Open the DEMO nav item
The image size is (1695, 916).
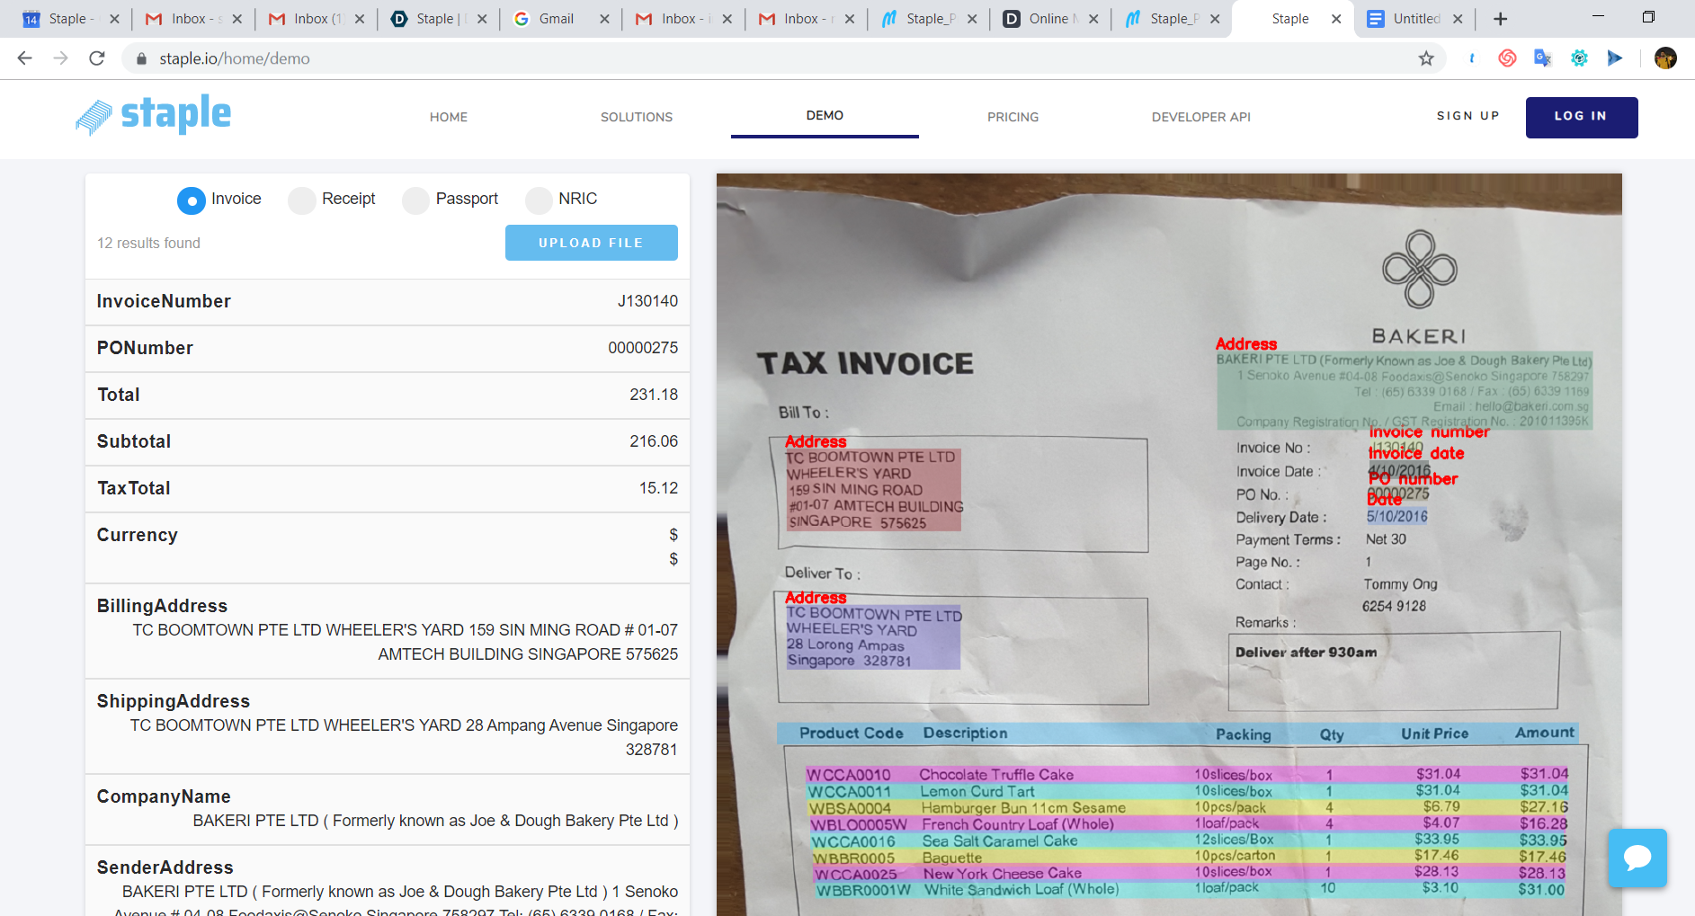click(x=825, y=115)
